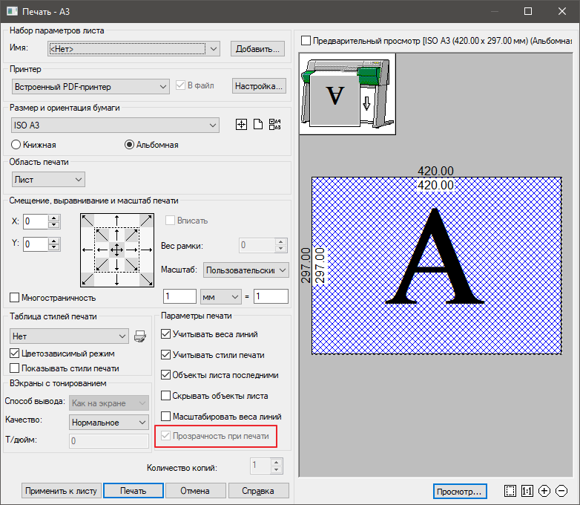The height and width of the screenshot is (505, 580).
Task: Zoom in the print preview
Action: coord(544,491)
